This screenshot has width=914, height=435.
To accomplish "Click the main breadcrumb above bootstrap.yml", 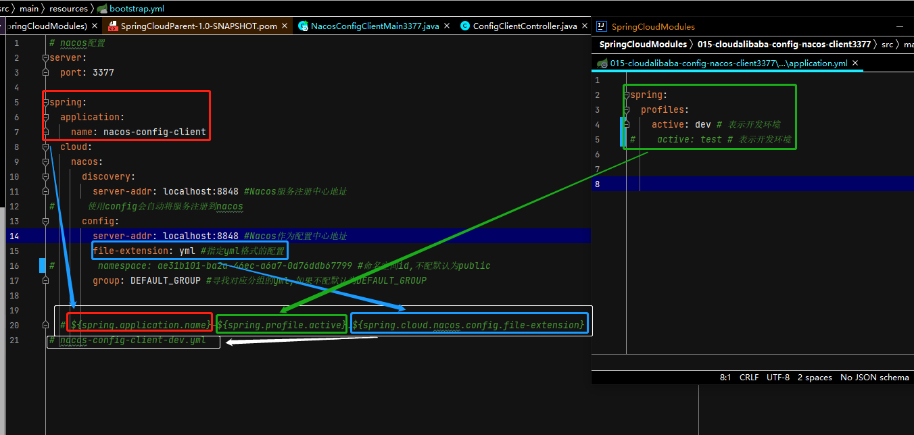I will (29, 9).
